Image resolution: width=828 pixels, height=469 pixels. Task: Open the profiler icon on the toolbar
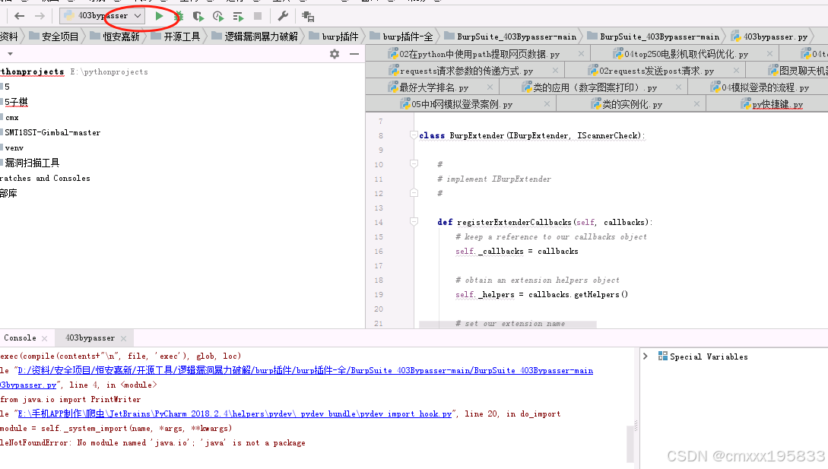coord(217,16)
